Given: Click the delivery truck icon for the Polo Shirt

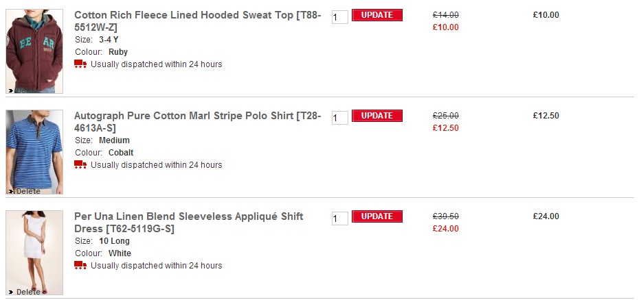Looking at the screenshot, I should click(x=80, y=165).
